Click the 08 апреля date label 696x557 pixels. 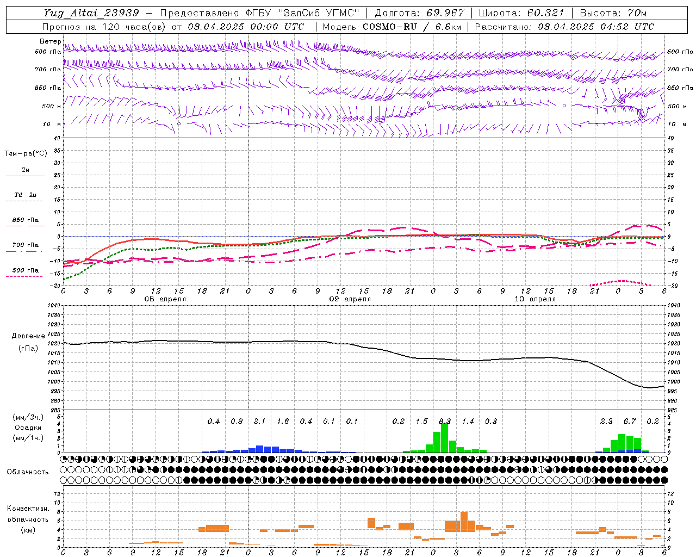(165, 299)
